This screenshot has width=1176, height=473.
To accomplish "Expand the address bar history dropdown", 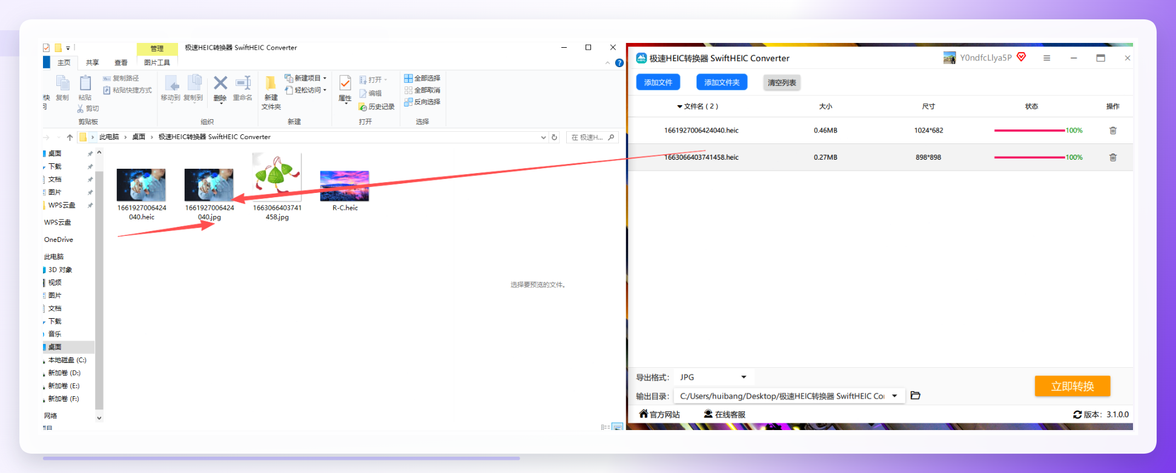I will (x=543, y=137).
